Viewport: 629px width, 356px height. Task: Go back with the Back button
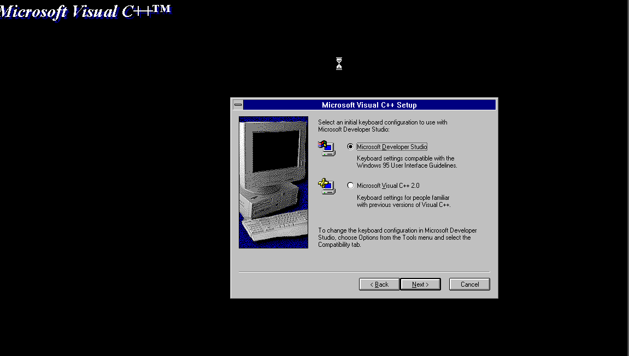(x=379, y=284)
